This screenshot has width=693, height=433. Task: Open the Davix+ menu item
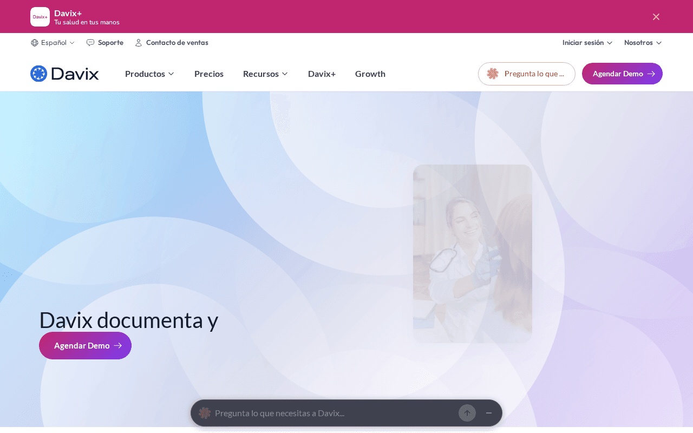(x=322, y=74)
